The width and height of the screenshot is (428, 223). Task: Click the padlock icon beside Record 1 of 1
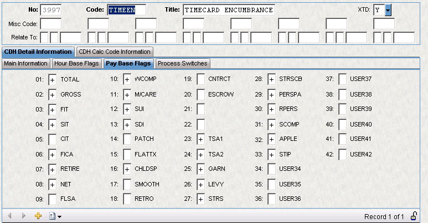(414, 216)
